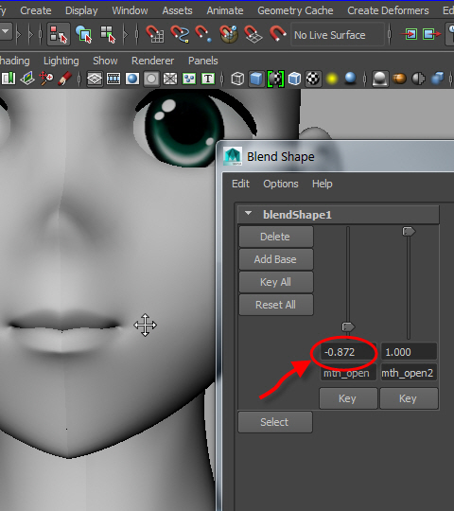Open the Renderer panel menu

click(x=152, y=61)
